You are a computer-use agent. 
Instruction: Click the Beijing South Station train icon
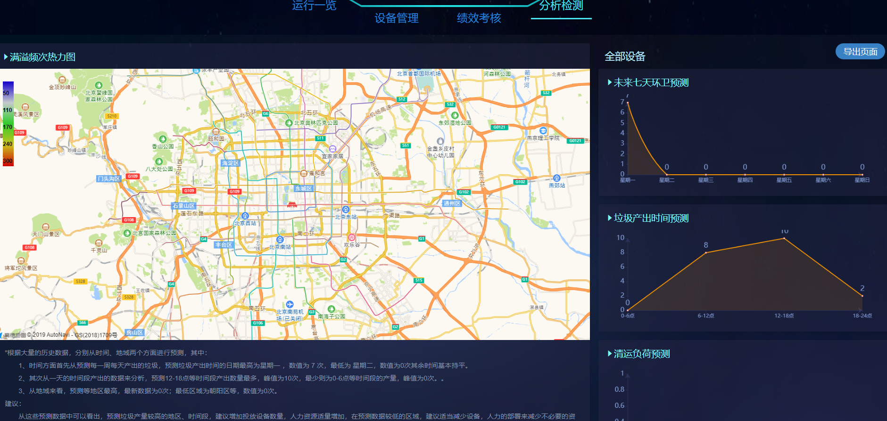(x=280, y=240)
